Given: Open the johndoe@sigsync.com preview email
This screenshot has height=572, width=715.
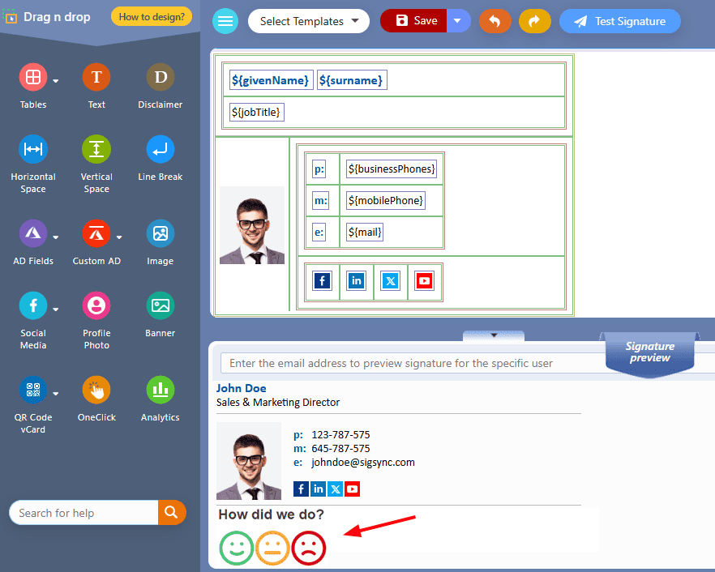Looking at the screenshot, I should point(363,462).
